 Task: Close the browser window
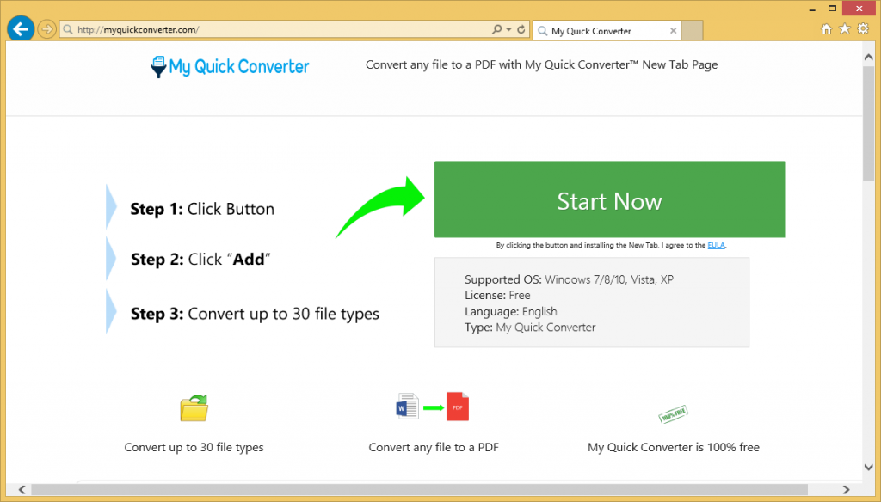859,9
